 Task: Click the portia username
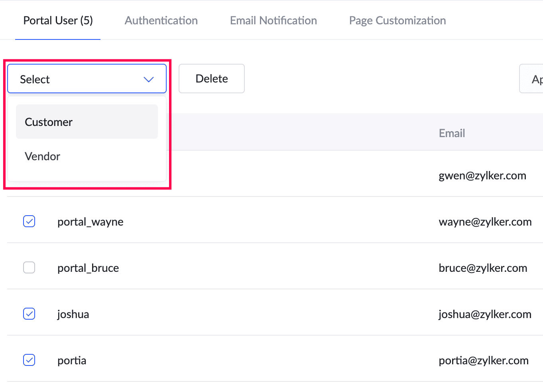72,360
